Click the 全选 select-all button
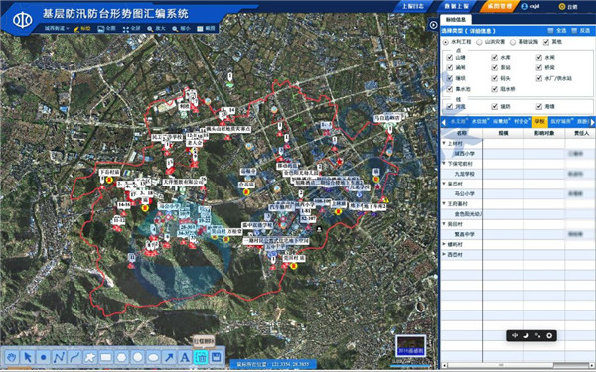 tap(557, 31)
